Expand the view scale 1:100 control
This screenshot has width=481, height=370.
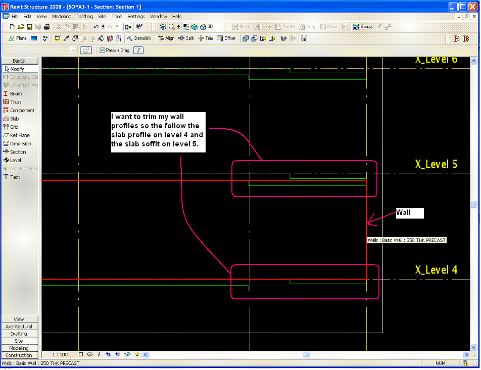coord(60,354)
